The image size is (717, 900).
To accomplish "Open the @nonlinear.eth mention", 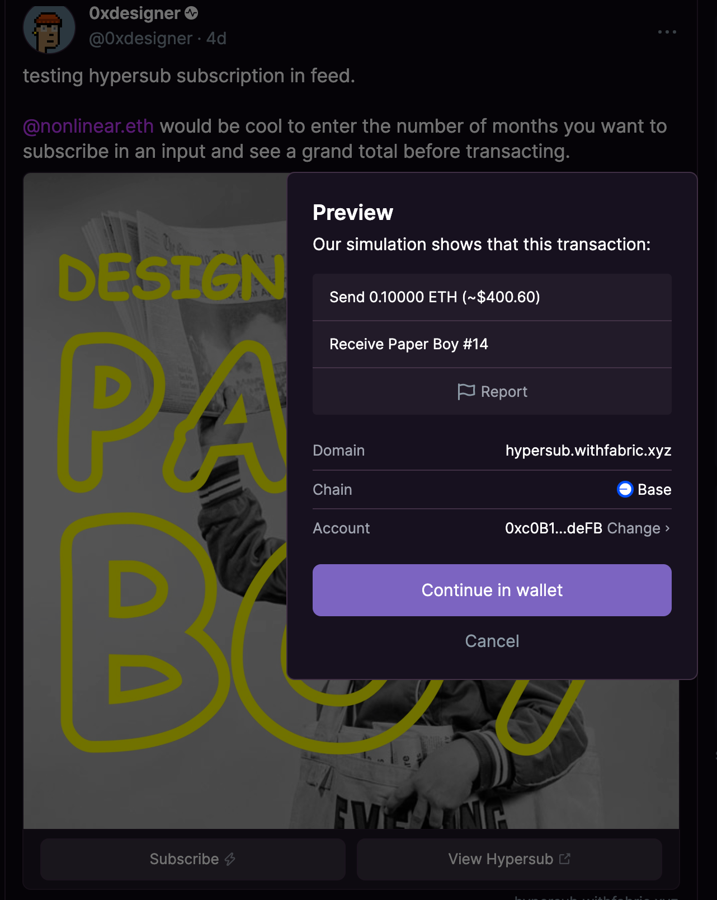I will click(x=88, y=126).
